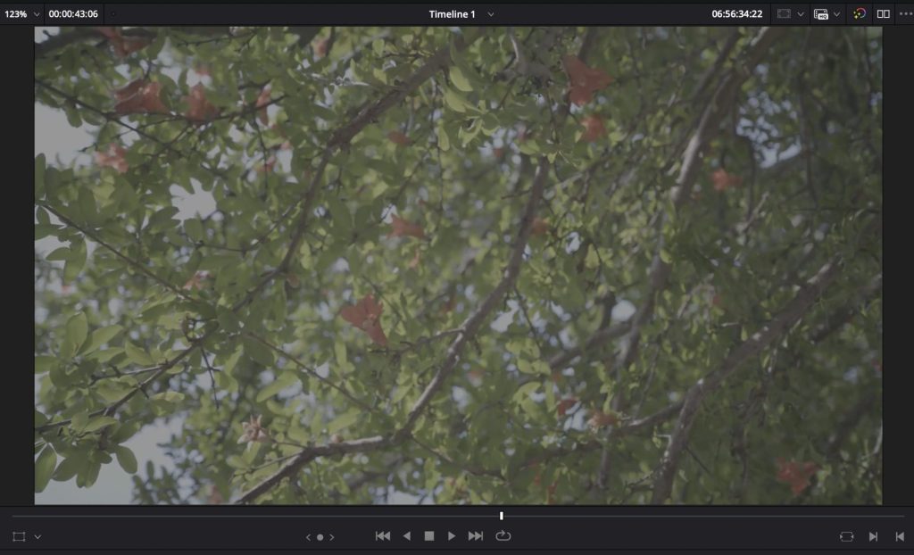The image size is (914, 555).
Task: Toggle loop playback
Action: click(503, 535)
